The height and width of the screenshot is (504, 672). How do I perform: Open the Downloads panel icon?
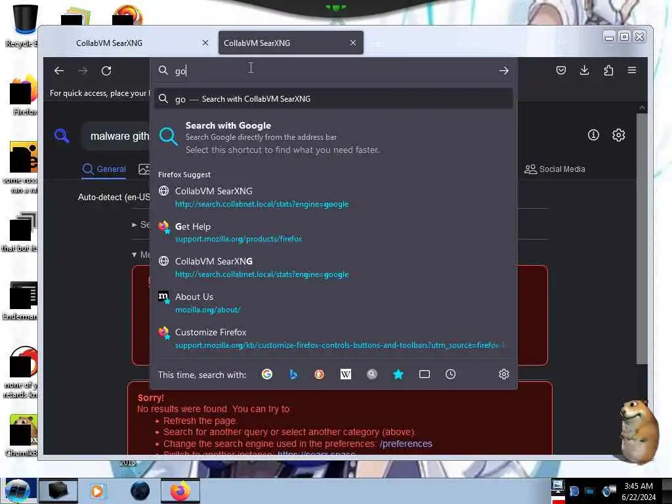[584, 70]
